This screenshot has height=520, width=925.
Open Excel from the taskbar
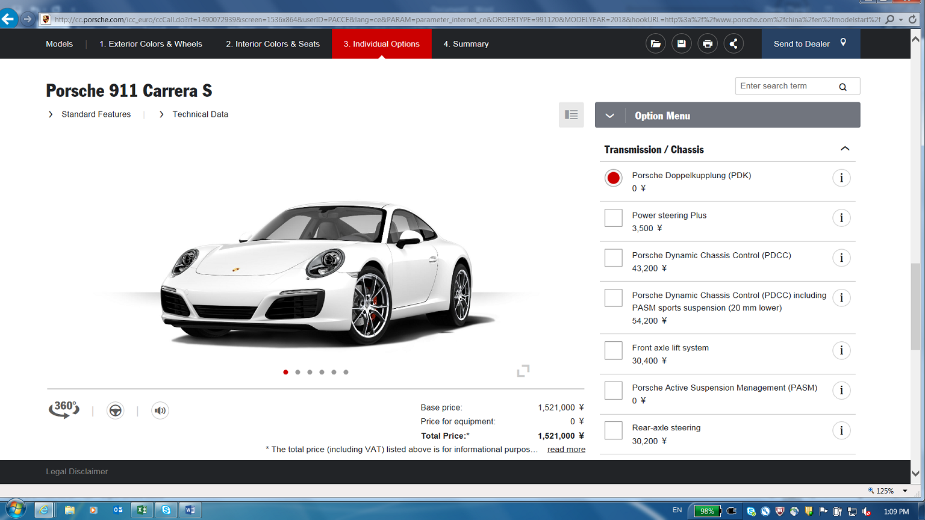point(142,510)
